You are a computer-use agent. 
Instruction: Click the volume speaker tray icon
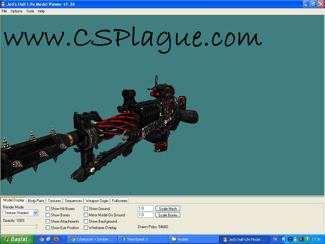[301, 239]
